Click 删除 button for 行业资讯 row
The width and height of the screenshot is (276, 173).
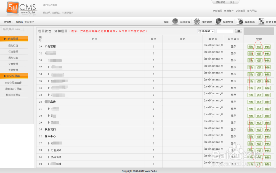pos(267,150)
